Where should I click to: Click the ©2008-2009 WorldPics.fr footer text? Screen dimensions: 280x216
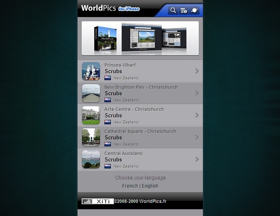click(140, 201)
